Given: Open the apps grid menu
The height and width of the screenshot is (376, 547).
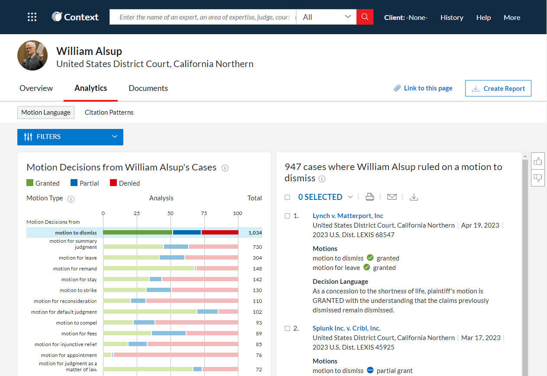Looking at the screenshot, I should click(32, 16).
